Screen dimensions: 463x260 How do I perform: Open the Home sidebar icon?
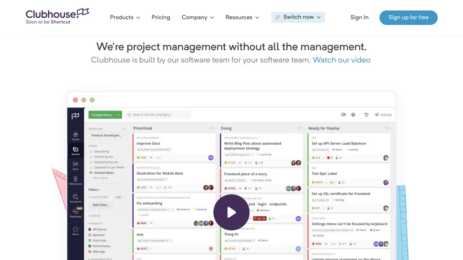click(76, 136)
